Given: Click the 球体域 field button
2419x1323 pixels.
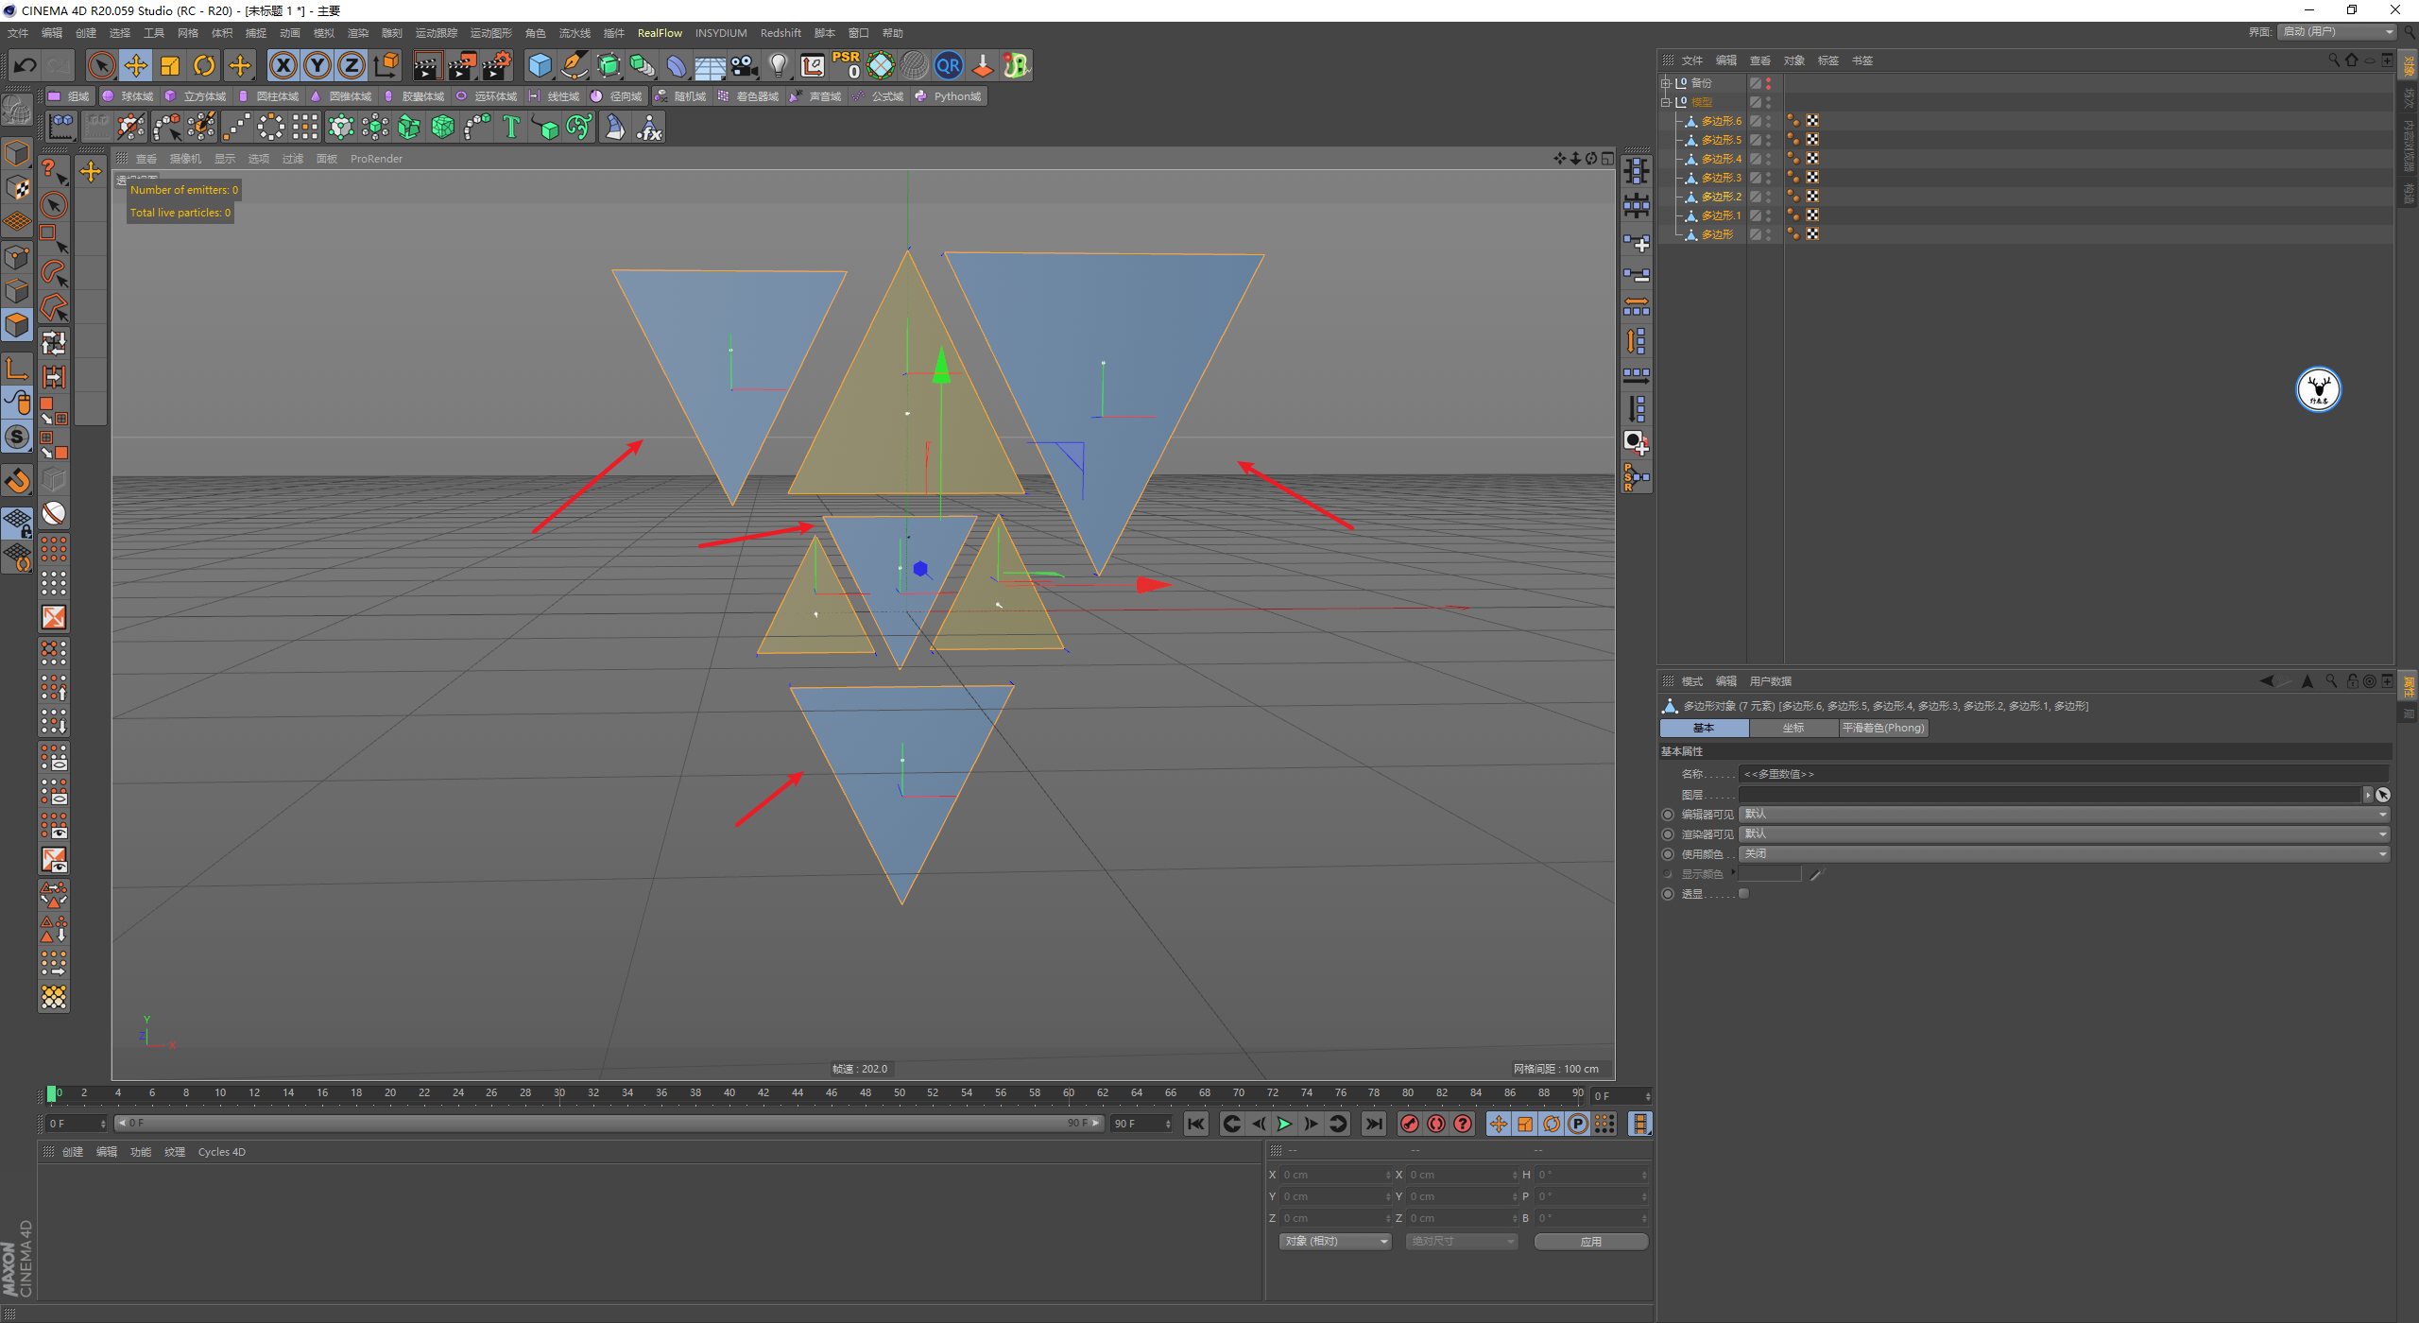Looking at the screenshot, I should click(x=129, y=96).
